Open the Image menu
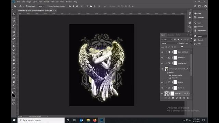The image size is (219, 123). 29,2
